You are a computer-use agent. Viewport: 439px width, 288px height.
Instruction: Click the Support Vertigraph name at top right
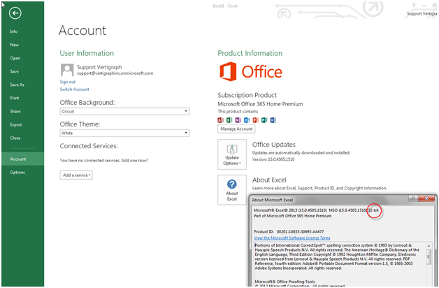point(422,13)
